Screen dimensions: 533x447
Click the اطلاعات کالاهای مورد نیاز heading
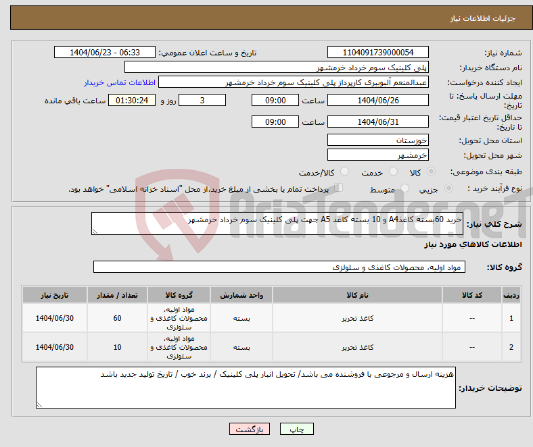point(473,244)
